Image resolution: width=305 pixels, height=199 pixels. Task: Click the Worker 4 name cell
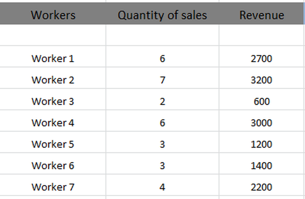pyautogui.click(x=53, y=123)
